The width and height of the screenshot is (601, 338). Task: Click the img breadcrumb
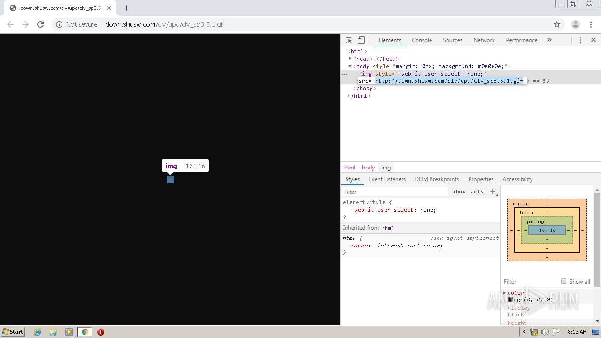click(386, 168)
